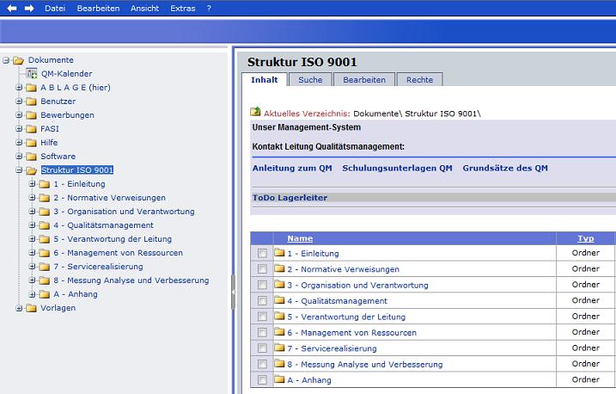Screen dimensions: 616x394
Task: Click the panel splitter collapse handle
Action: [232, 298]
